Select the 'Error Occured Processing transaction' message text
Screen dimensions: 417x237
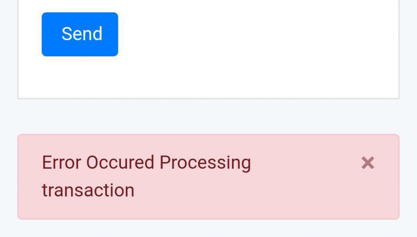coord(146,176)
